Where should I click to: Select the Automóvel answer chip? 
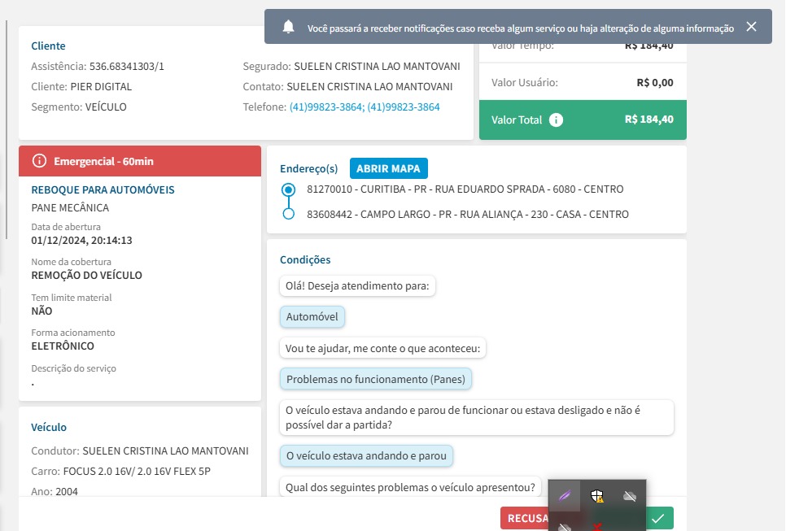tap(312, 316)
